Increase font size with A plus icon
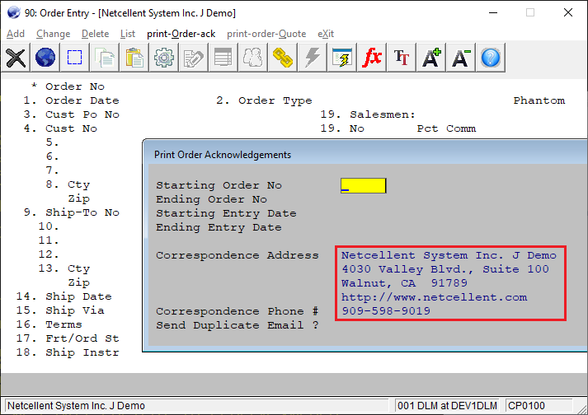This screenshot has height=415, width=588. (x=430, y=58)
